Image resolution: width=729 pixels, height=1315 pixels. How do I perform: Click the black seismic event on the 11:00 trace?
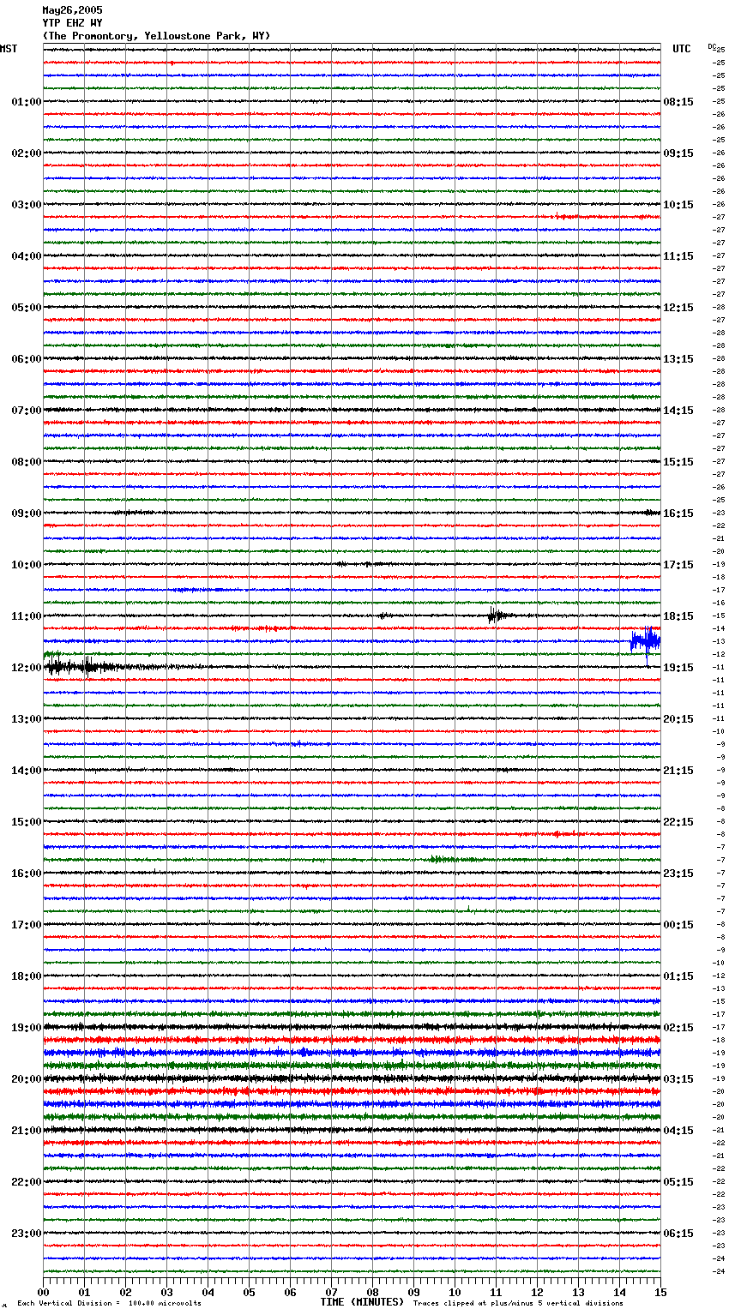tap(500, 615)
